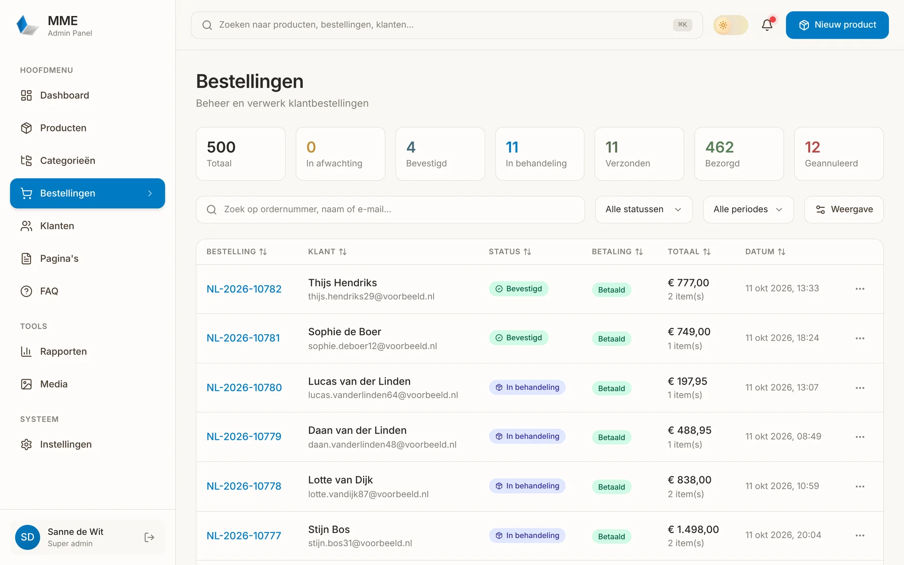Click the total € 1.498,00
904x565 pixels.
tap(693, 530)
